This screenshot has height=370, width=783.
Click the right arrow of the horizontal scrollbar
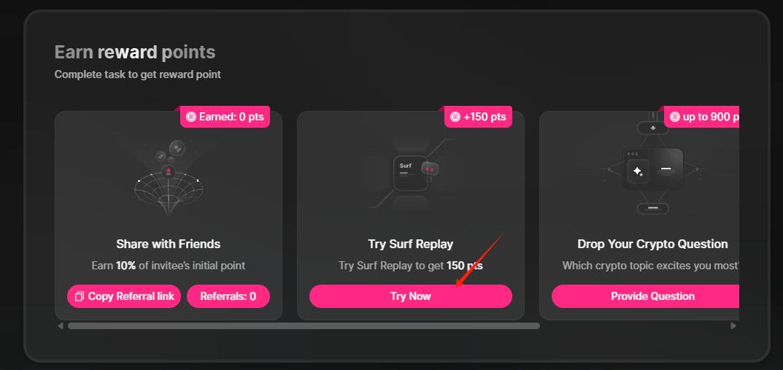coord(733,326)
